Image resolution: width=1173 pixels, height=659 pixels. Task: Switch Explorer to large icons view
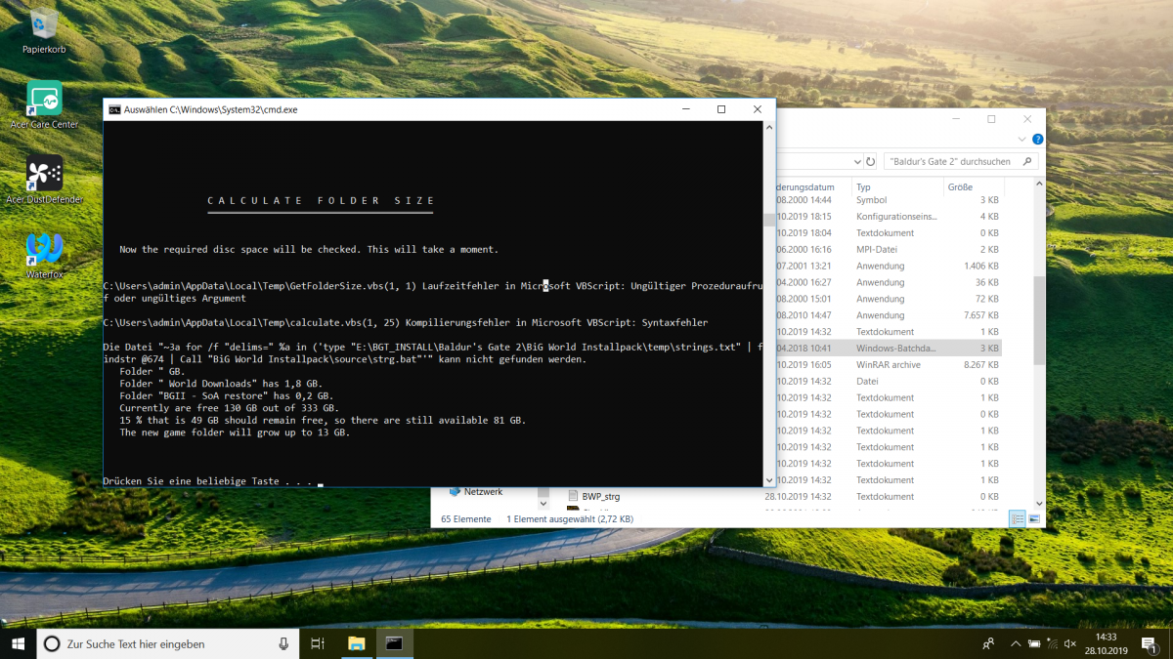coord(1033,519)
